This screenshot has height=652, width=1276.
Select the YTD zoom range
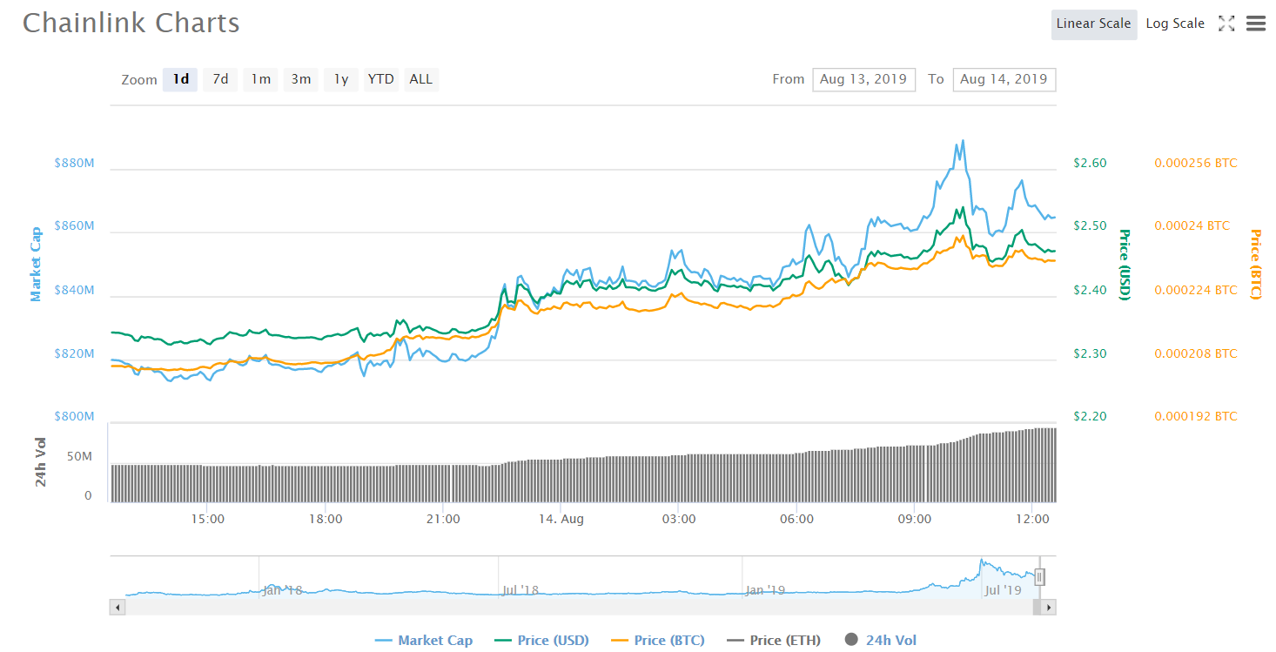point(380,79)
